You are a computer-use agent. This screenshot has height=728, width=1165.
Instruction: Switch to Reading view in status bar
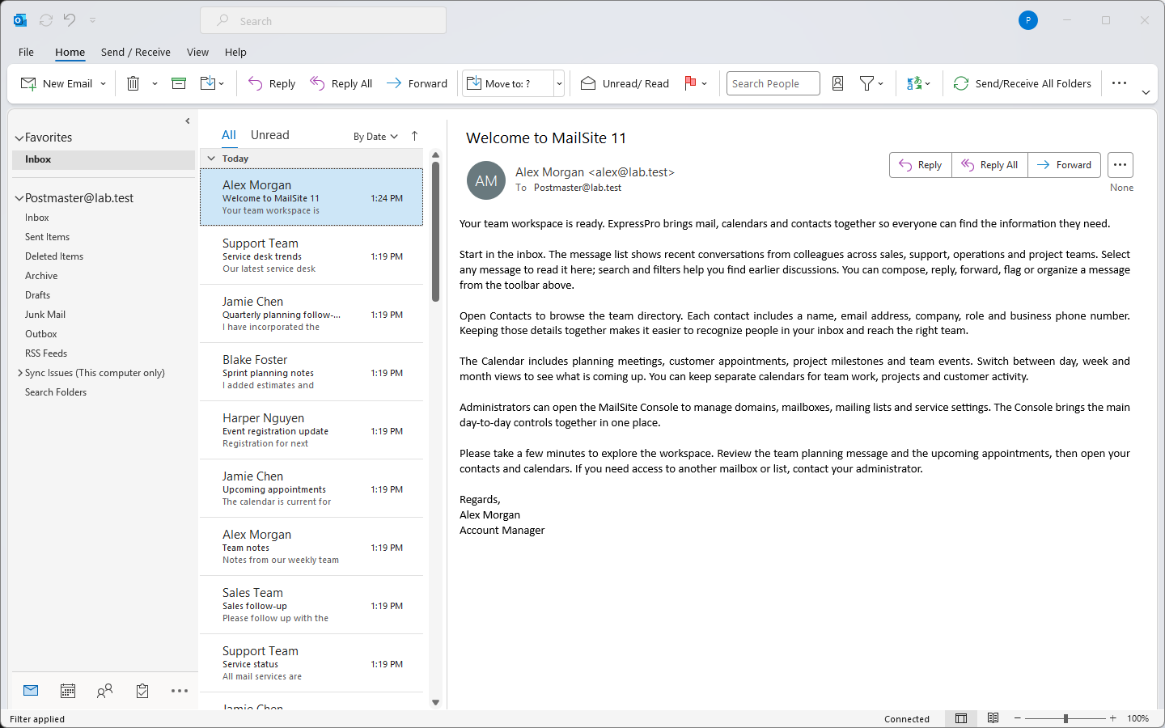pos(993,718)
